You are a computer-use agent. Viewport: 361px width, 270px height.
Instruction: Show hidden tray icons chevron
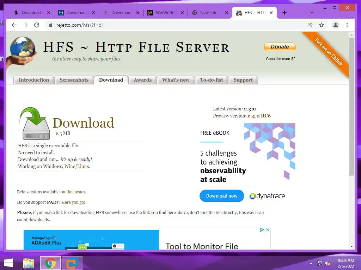coord(311,263)
